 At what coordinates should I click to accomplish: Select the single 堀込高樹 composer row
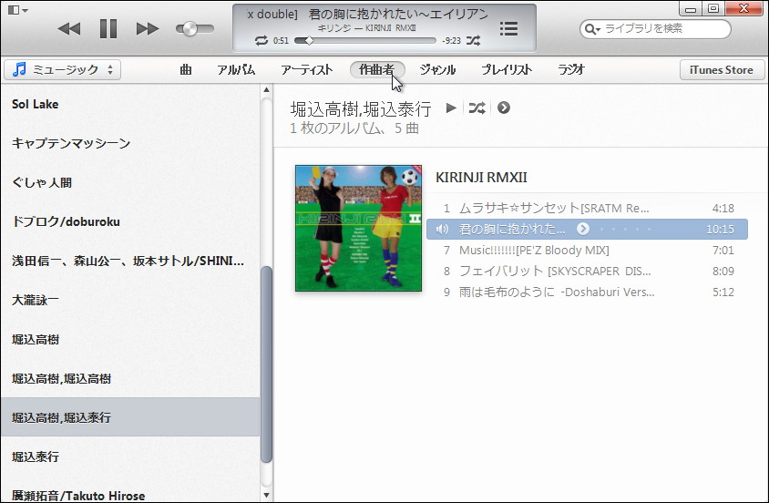(x=130, y=339)
